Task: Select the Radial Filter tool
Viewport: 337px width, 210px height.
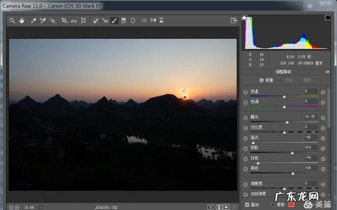Action: 133,21
